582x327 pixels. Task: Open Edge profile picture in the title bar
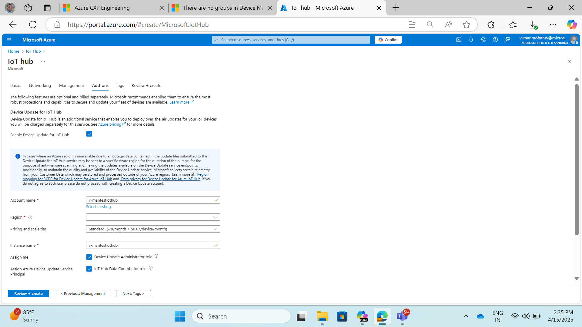pyautogui.click(x=10, y=8)
